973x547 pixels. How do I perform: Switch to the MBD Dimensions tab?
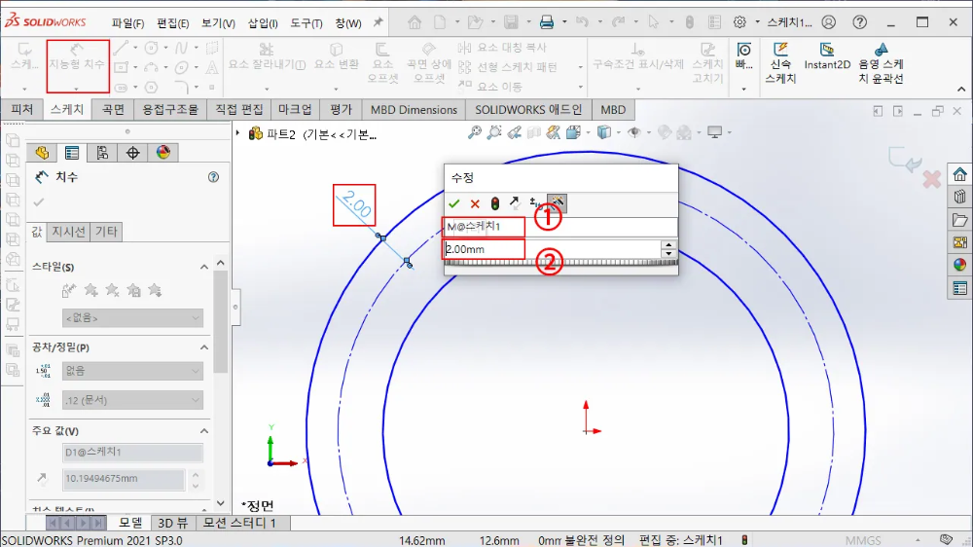414,110
